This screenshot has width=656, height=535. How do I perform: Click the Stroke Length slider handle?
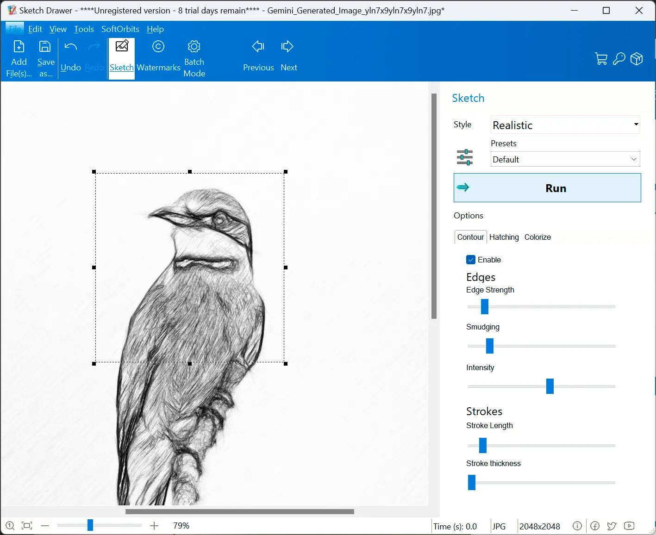[x=483, y=445]
